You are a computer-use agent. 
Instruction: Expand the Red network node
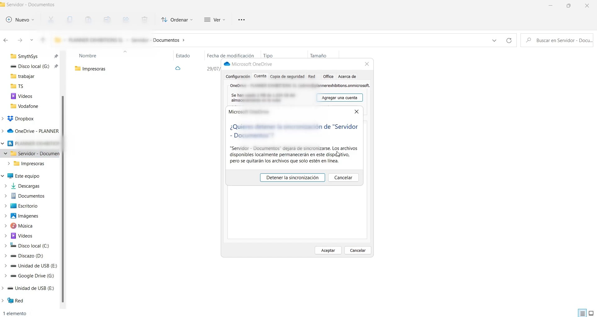point(2,300)
